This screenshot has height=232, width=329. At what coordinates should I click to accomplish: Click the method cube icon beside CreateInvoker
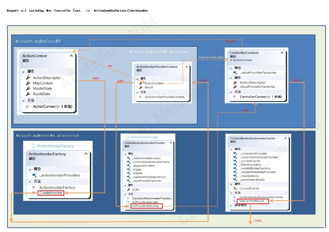34,193
